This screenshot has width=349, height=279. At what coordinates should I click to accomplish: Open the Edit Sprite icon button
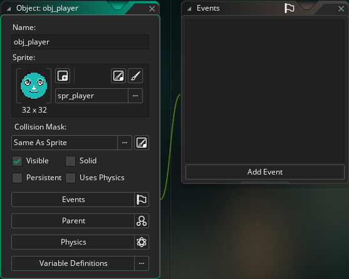pyautogui.click(x=118, y=76)
